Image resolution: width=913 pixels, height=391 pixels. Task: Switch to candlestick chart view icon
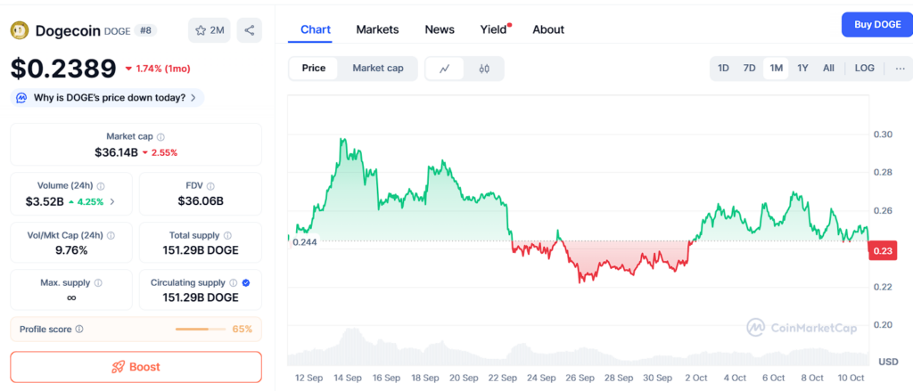tap(484, 69)
